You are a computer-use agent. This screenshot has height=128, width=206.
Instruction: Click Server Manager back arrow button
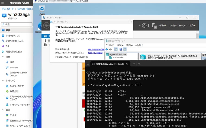pos(46,25)
